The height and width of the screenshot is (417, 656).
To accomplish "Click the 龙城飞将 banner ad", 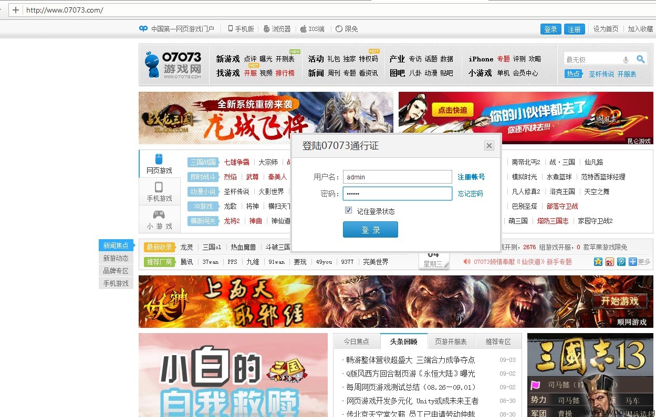I will pos(266,118).
